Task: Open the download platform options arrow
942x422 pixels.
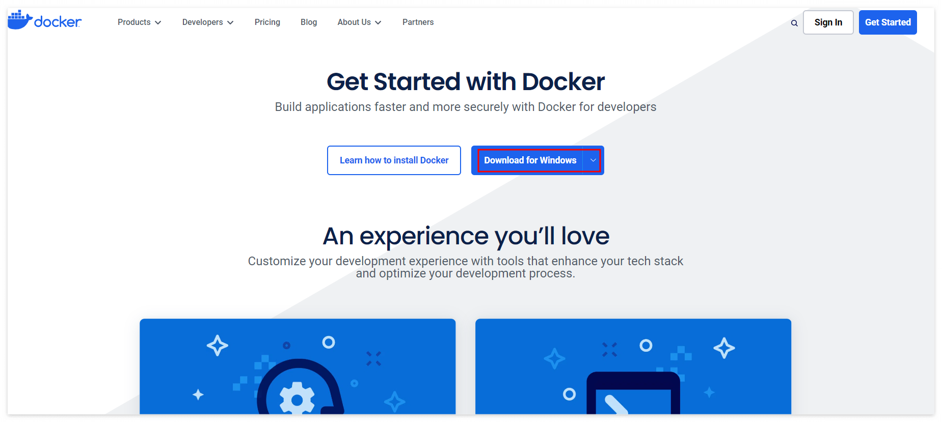Action: coord(593,160)
